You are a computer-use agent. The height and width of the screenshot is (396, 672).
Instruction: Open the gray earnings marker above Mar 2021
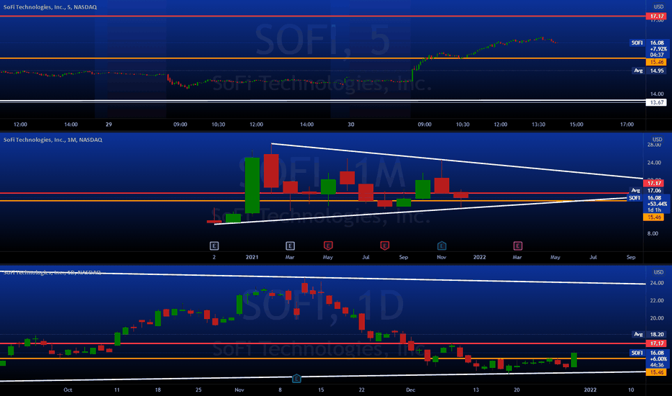coord(290,246)
